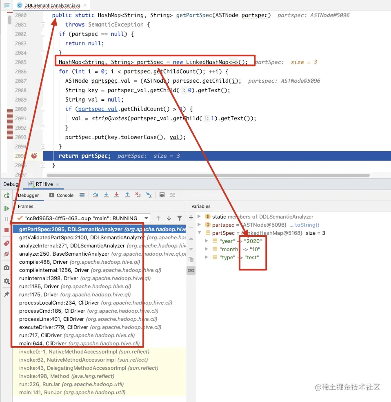This screenshot has height=402, width=391.
Task: Move to the previous frame with up arrow
Action: (158, 218)
